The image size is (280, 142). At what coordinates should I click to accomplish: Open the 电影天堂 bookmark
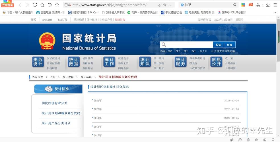click(x=200, y=12)
